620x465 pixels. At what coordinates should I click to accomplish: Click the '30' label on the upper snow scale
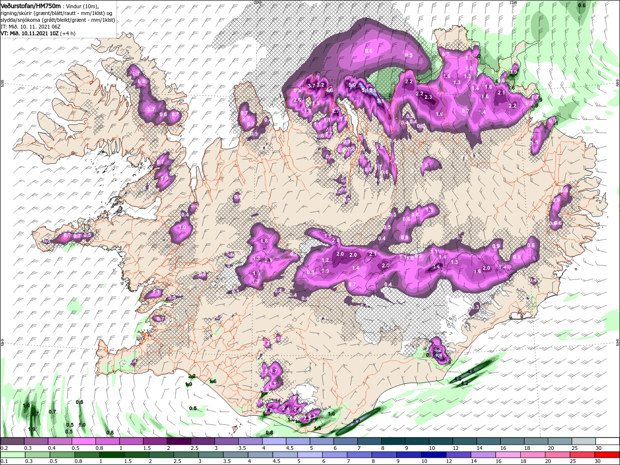[599, 448]
